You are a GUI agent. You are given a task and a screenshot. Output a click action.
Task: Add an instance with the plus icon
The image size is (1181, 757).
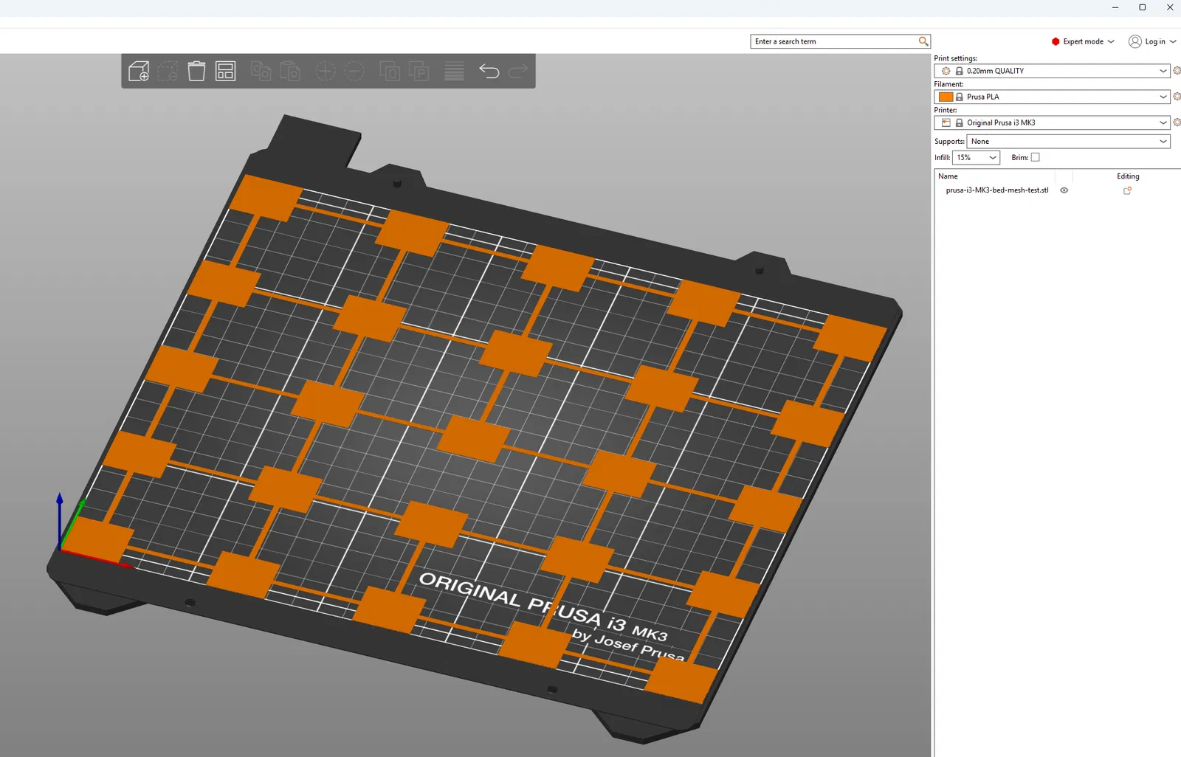point(325,71)
